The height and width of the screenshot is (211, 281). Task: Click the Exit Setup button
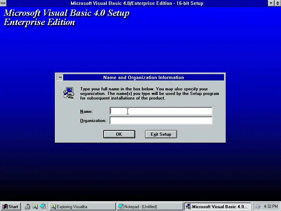[x=161, y=134]
